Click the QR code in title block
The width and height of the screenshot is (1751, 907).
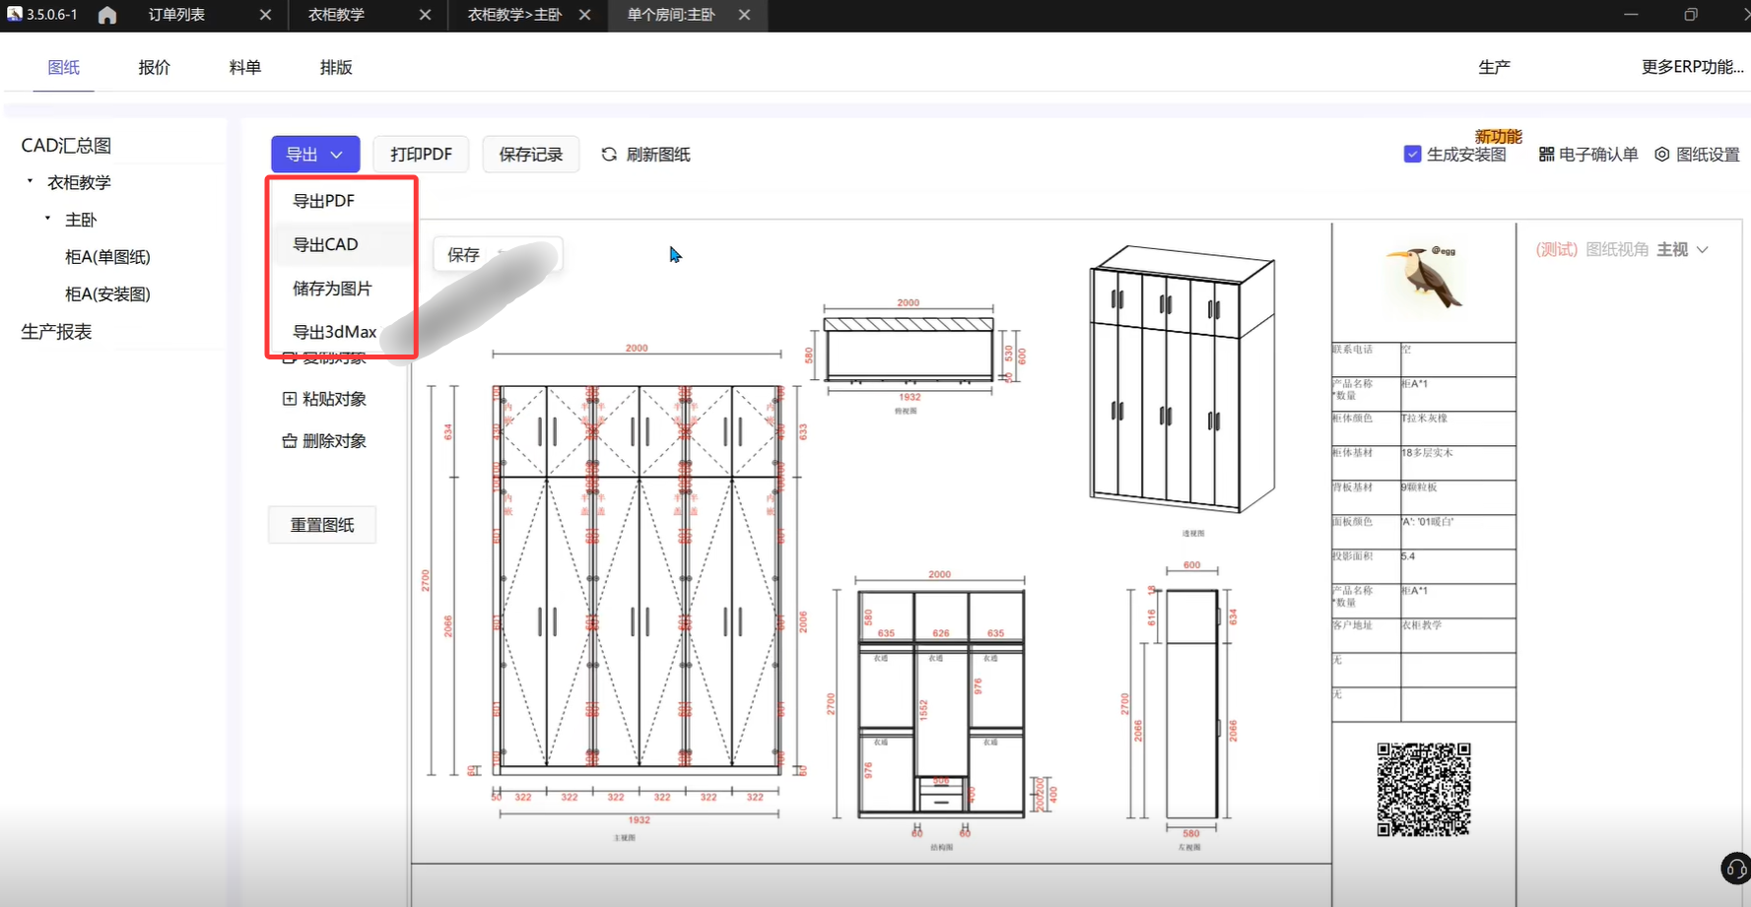tap(1423, 790)
